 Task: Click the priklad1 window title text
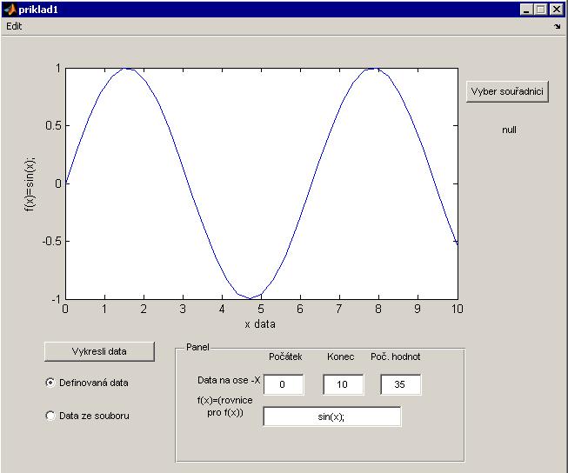pyautogui.click(x=38, y=10)
